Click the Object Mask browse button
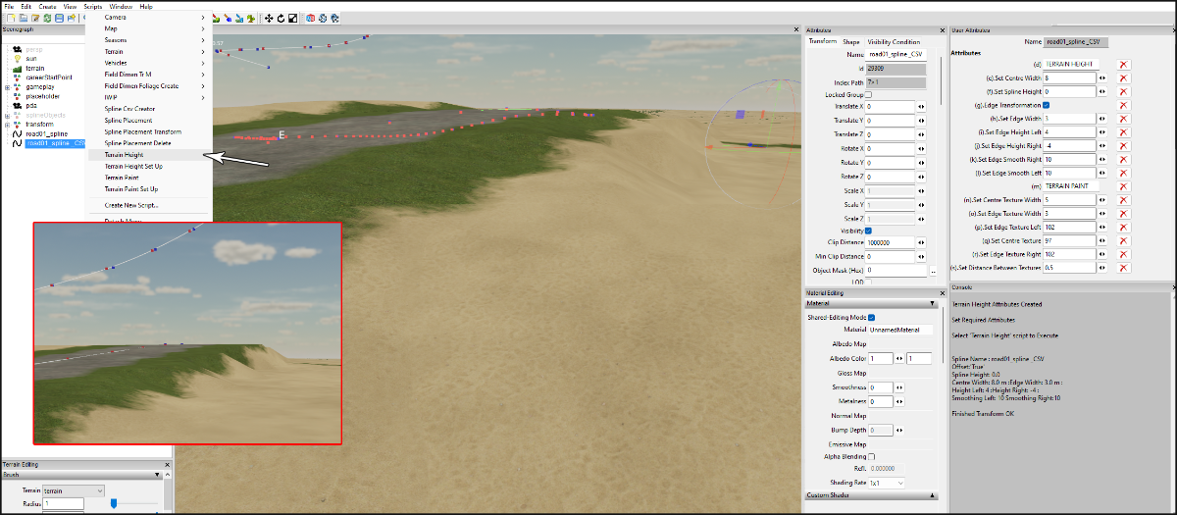 933,270
